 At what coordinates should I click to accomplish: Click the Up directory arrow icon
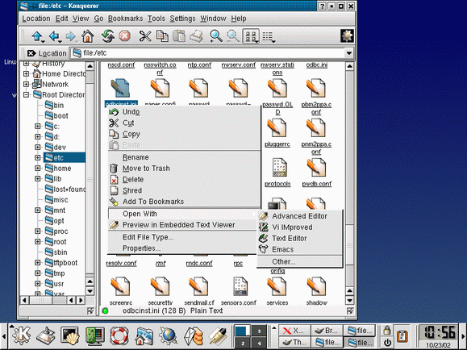tap(37, 36)
